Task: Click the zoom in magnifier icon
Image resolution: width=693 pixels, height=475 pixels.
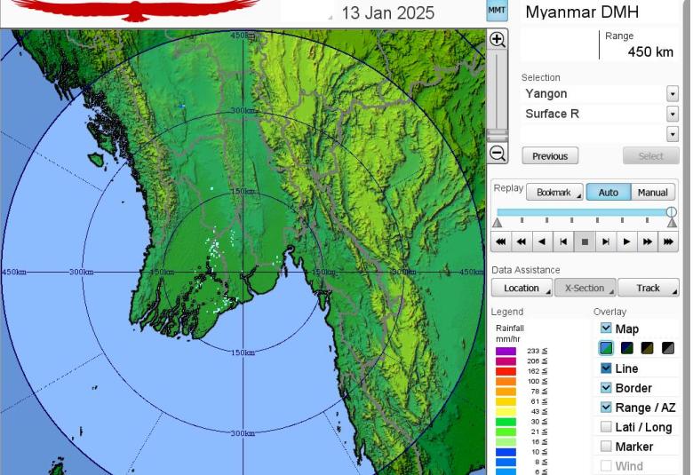Action: (x=498, y=40)
